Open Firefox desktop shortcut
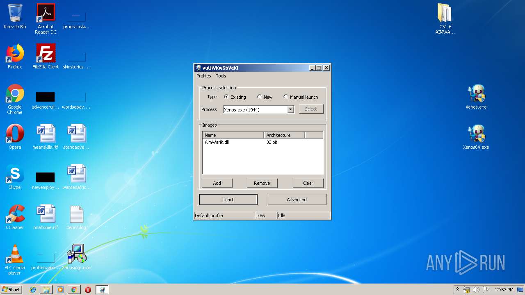525x295 pixels. [15, 57]
